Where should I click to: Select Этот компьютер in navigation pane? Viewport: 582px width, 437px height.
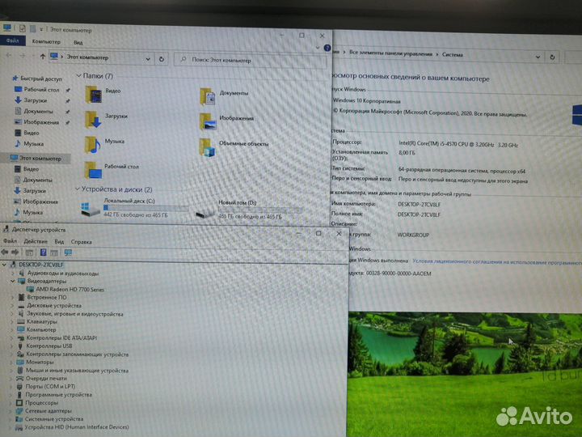tap(40, 158)
